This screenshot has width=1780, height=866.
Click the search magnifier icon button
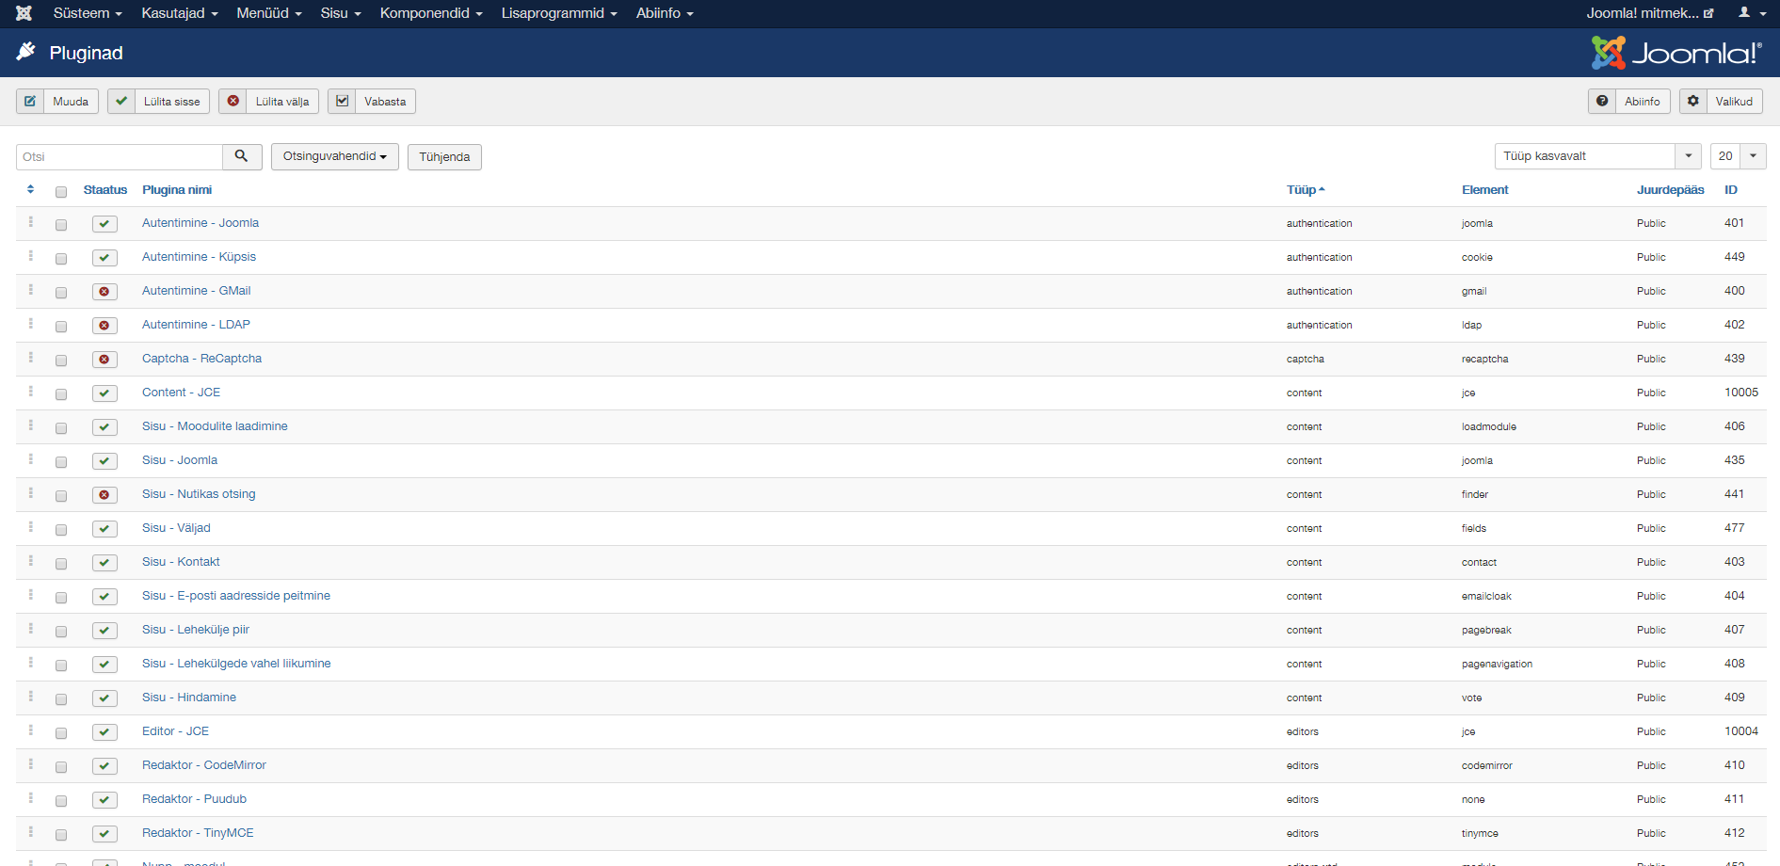[x=242, y=156]
